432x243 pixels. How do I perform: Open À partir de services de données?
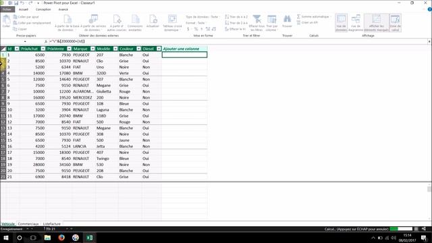(x=93, y=22)
